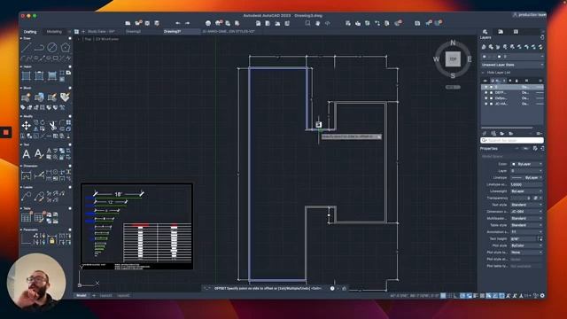Toggle freeze for JC-HA layer

click(491, 104)
